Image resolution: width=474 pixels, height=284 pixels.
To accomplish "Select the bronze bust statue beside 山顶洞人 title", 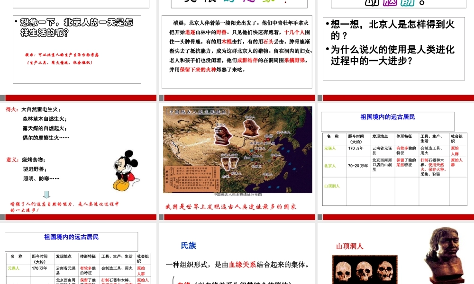I will pos(445,255).
